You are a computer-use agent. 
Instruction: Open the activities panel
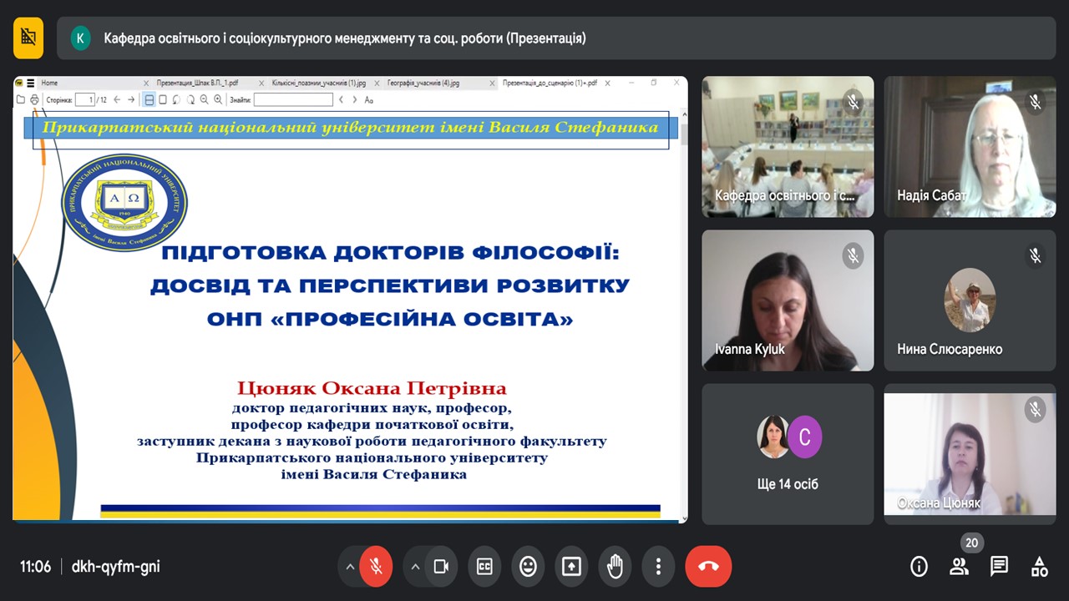[1039, 567]
